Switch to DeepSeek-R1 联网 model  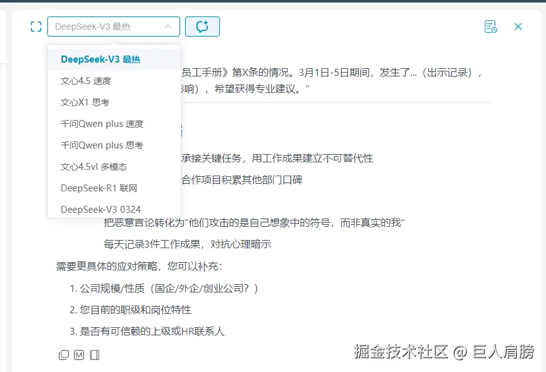[114, 188]
